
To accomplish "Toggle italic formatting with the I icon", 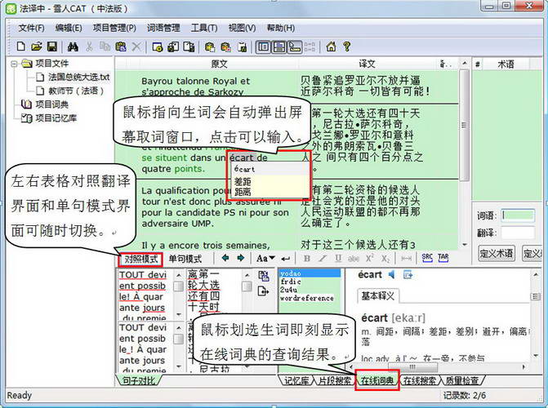I will click(324, 258).
